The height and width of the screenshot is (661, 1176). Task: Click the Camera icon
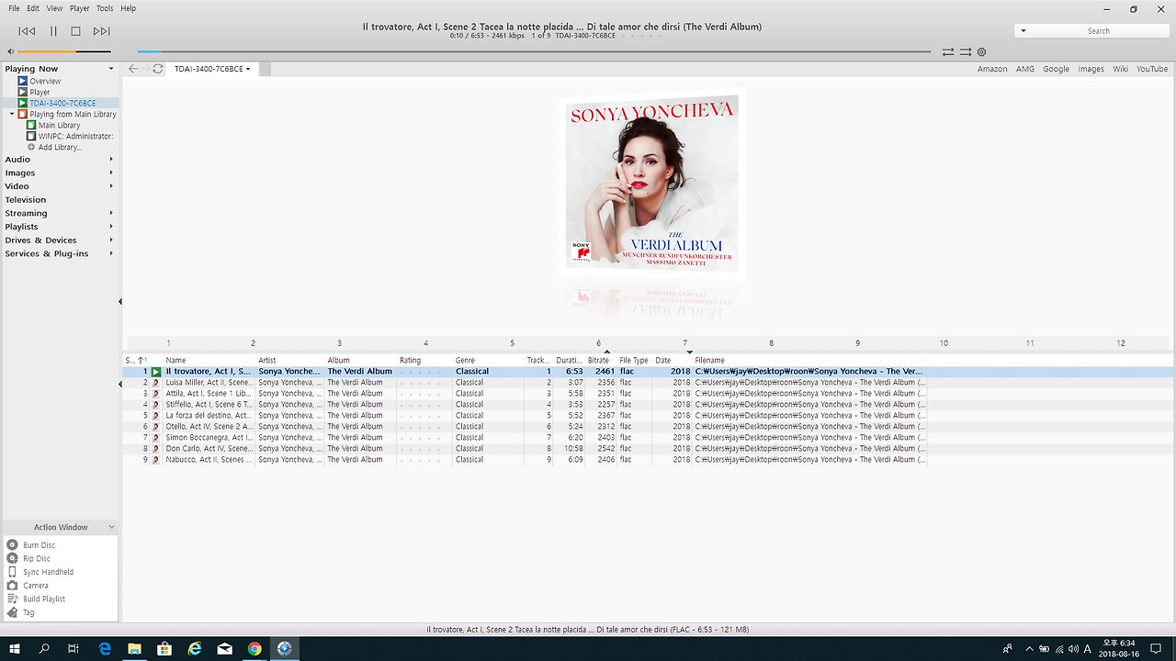12,586
